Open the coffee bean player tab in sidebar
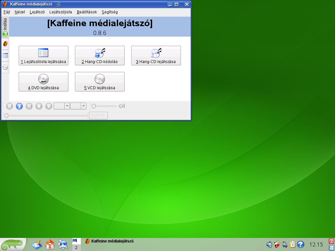 [x=5, y=44]
